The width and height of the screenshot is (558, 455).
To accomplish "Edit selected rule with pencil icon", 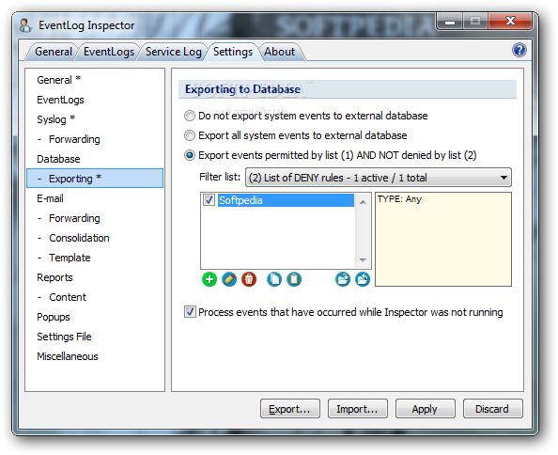I will pos(229,279).
